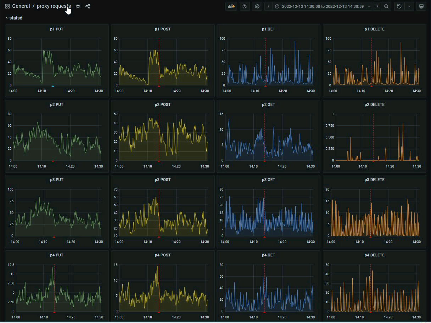Viewport: 431px width, 323px height.
Task: Open the General folder link
Action: 21,6
